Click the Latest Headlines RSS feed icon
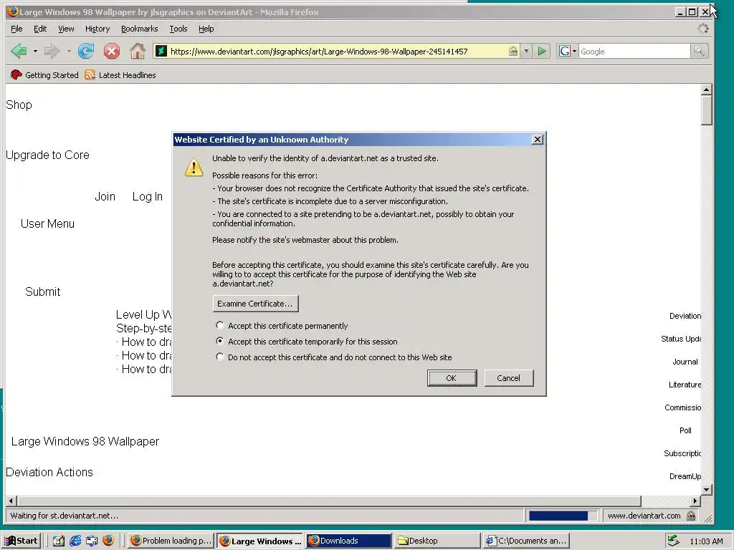 click(x=90, y=74)
